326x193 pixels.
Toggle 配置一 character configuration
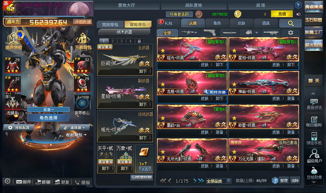coord(48,109)
